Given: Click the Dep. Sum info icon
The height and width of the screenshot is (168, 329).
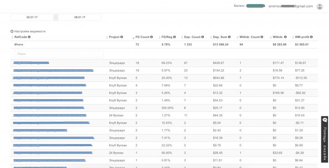Looking at the screenshot, I should pos(229,37).
